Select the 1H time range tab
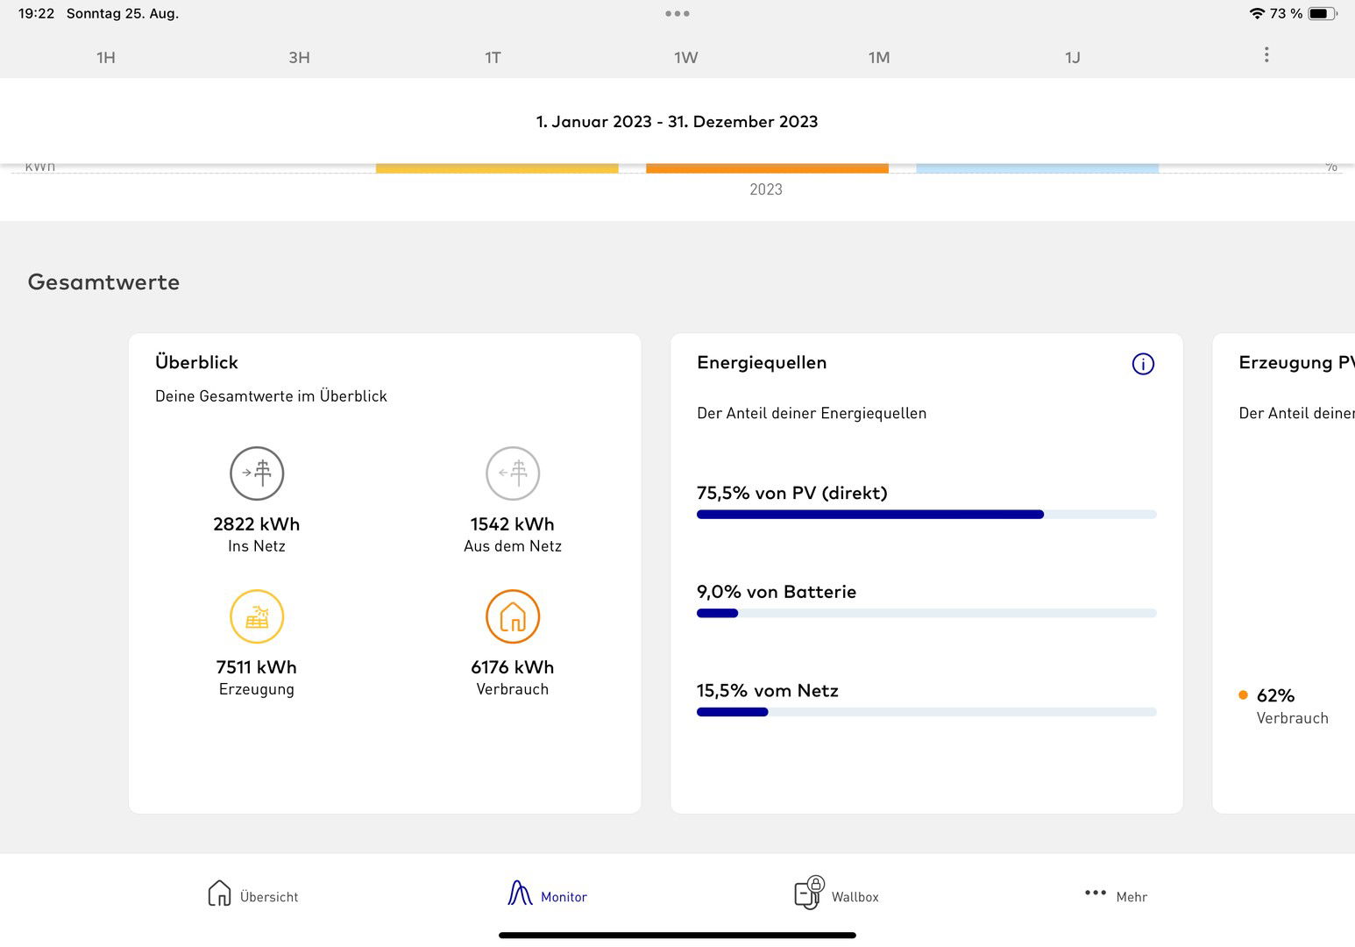1355x947 pixels. [x=106, y=58]
